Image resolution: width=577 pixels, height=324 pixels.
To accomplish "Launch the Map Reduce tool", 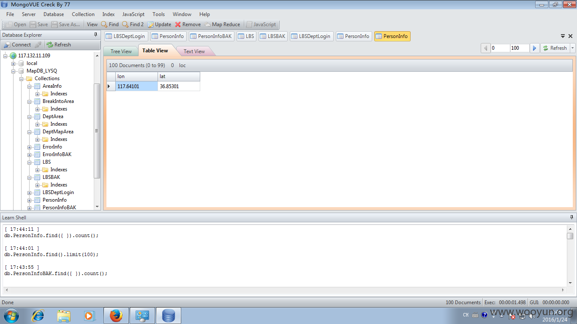I will click(222, 24).
